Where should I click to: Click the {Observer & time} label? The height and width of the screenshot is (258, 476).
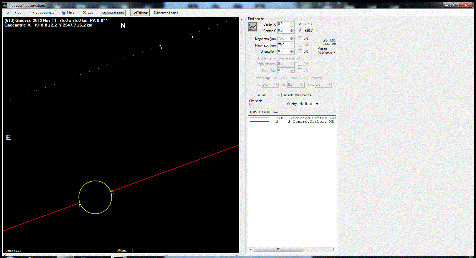click(166, 13)
